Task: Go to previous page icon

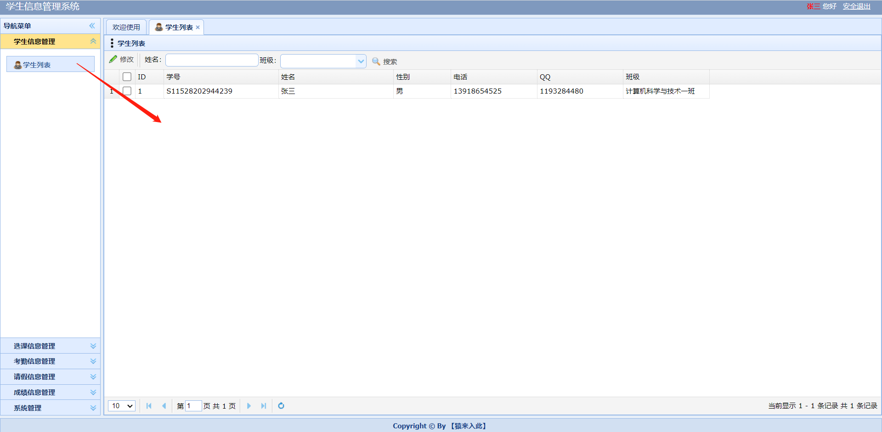Action: tap(164, 406)
